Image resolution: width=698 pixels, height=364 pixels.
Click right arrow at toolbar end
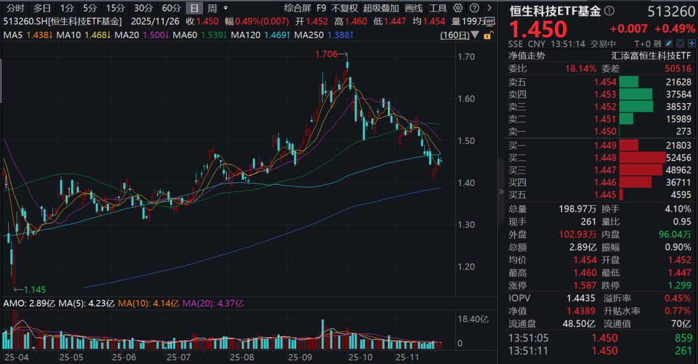(488, 8)
